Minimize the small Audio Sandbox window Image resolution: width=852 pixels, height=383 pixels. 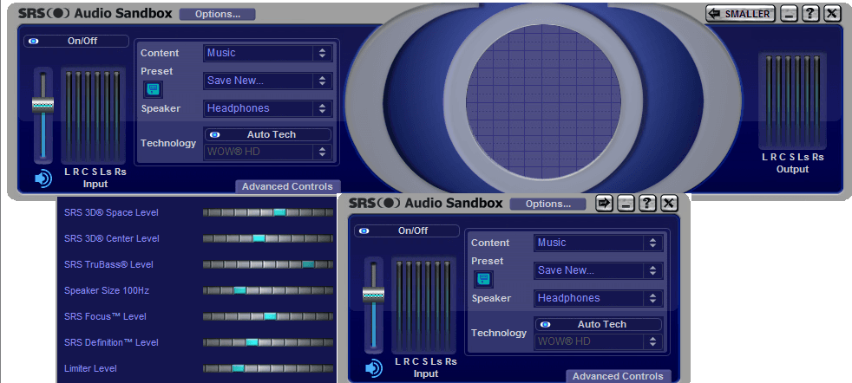click(x=626, y=204)
